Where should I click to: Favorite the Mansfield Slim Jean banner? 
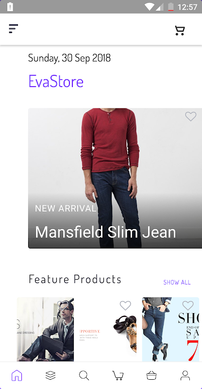point(191,116)
